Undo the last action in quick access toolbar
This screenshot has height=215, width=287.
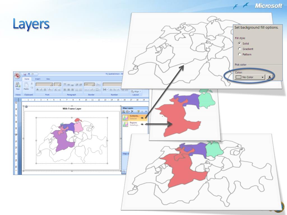pos(29,74)
